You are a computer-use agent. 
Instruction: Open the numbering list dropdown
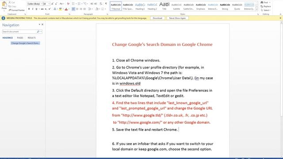[x=82, y=4]
